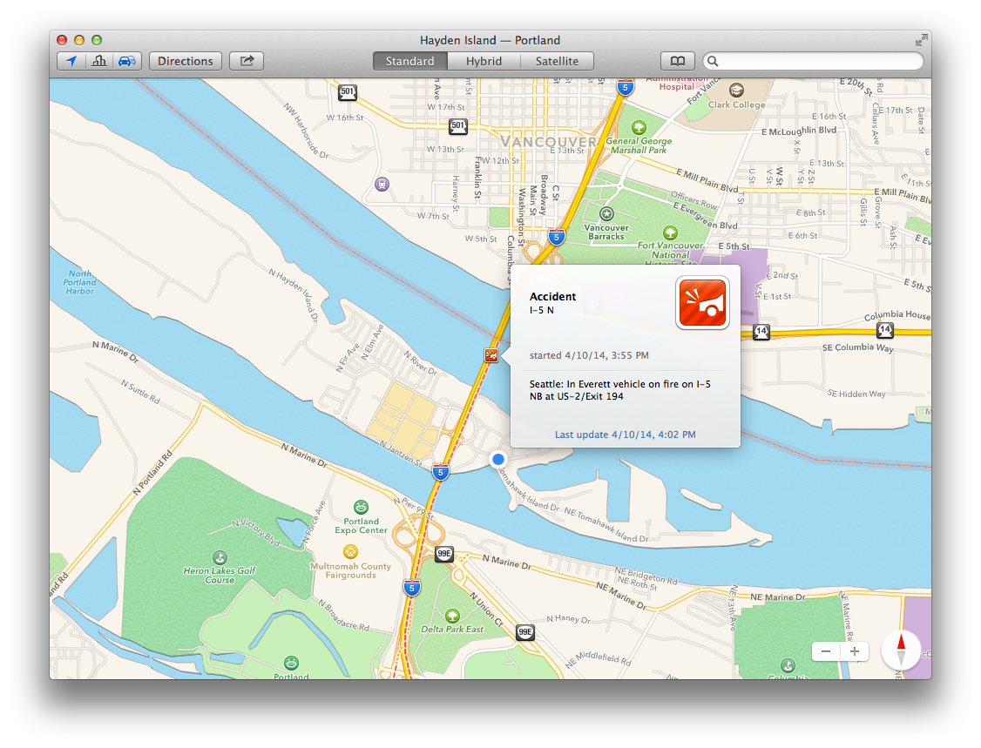The image size is (981, 748).
Task: Zoom in with the plus button
Action: tap(855, 651)
